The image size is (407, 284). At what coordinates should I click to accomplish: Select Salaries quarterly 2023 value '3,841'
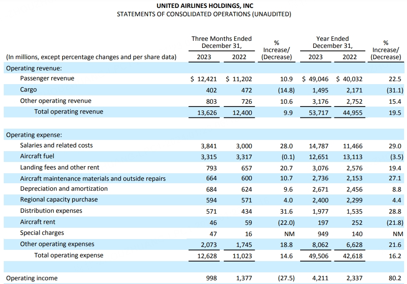pyautogui.click(x=209, y=146)
